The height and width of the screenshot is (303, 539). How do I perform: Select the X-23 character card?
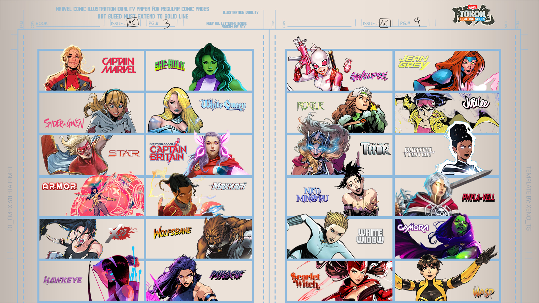tap(92, 239)
